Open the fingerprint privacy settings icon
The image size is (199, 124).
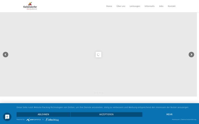[7, 117]
